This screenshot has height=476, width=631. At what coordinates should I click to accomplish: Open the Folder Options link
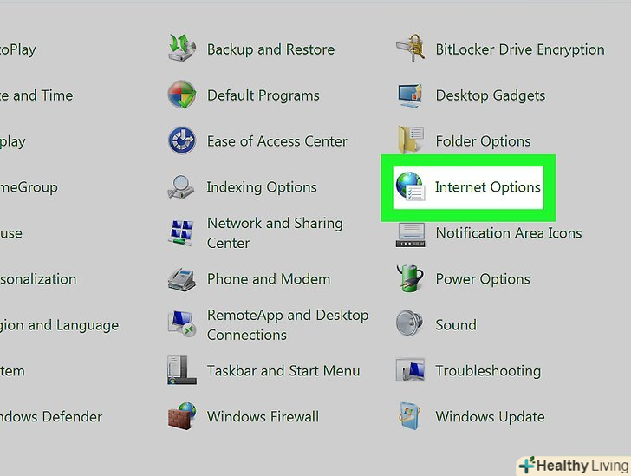pos(483,141)
